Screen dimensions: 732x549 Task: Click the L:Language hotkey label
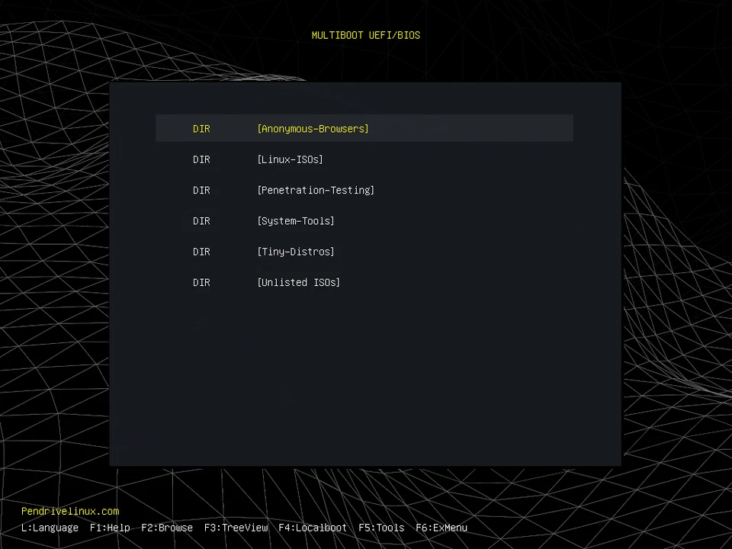[50, 528]
